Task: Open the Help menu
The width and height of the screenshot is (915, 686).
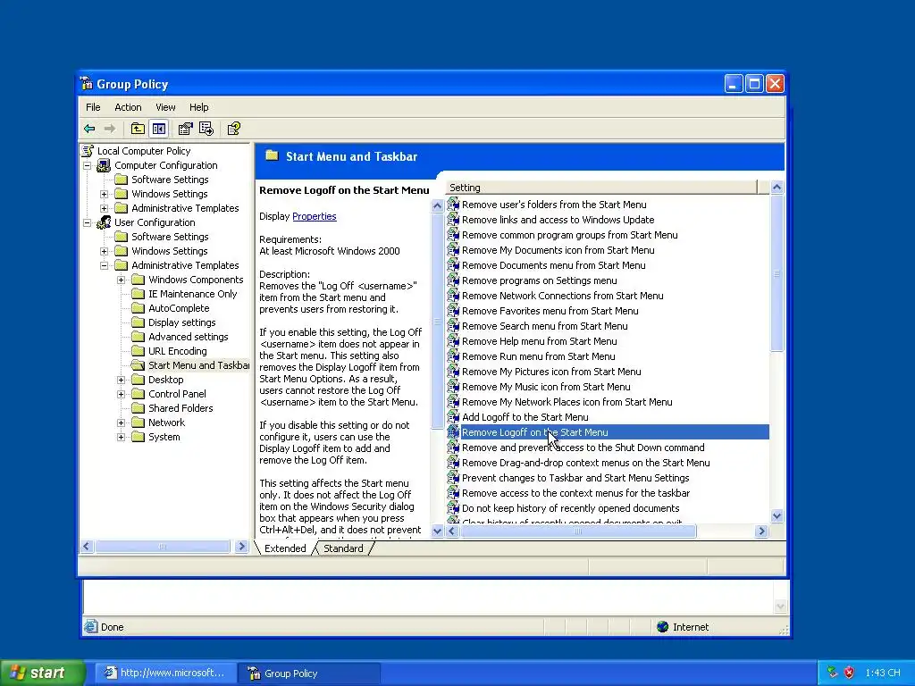Action: point(199,107)
